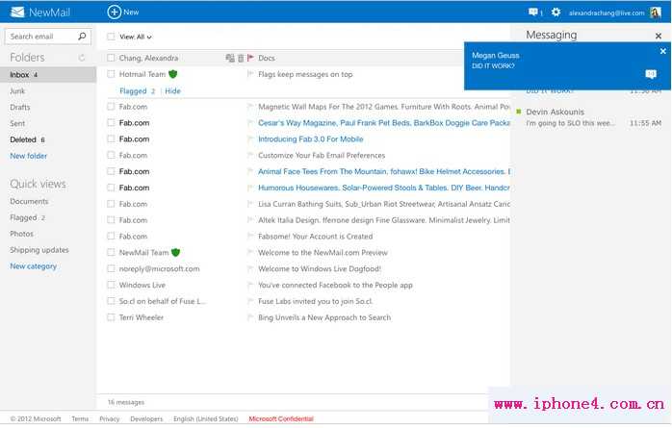Open the Privacy footer link
672x428 pixels.
110,418
